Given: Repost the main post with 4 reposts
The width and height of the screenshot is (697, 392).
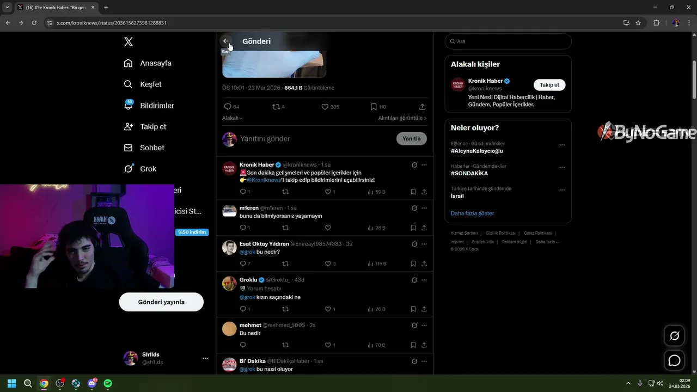Looking at the screenshot, I should pos(276,107).
